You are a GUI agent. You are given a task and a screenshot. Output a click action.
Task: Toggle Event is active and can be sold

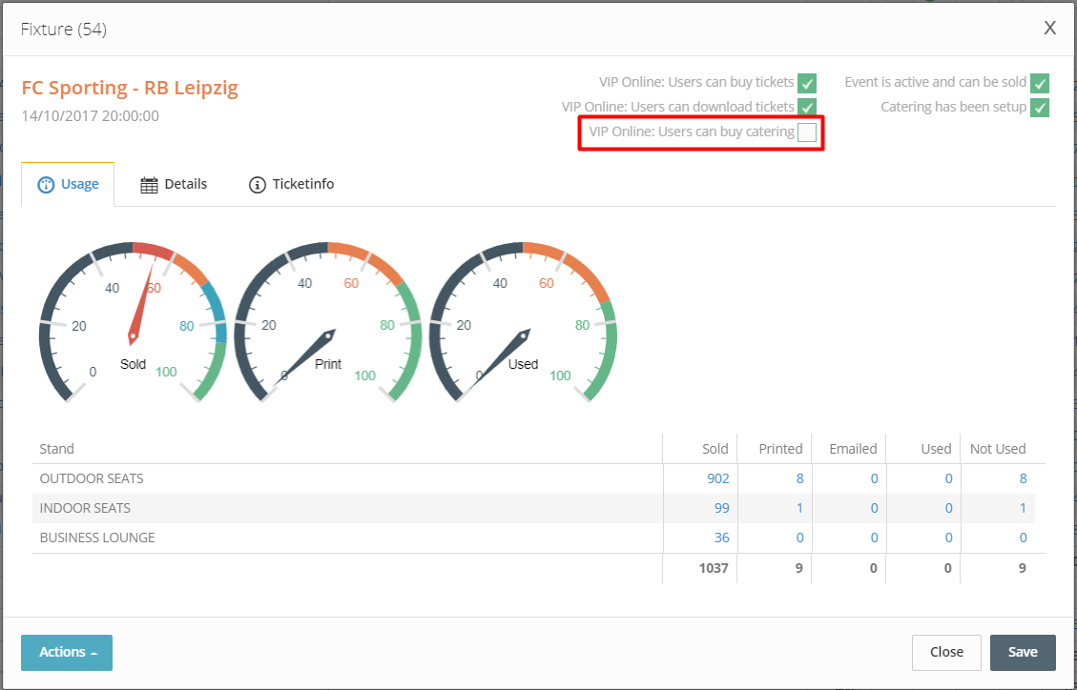[x=1040, y=83]
